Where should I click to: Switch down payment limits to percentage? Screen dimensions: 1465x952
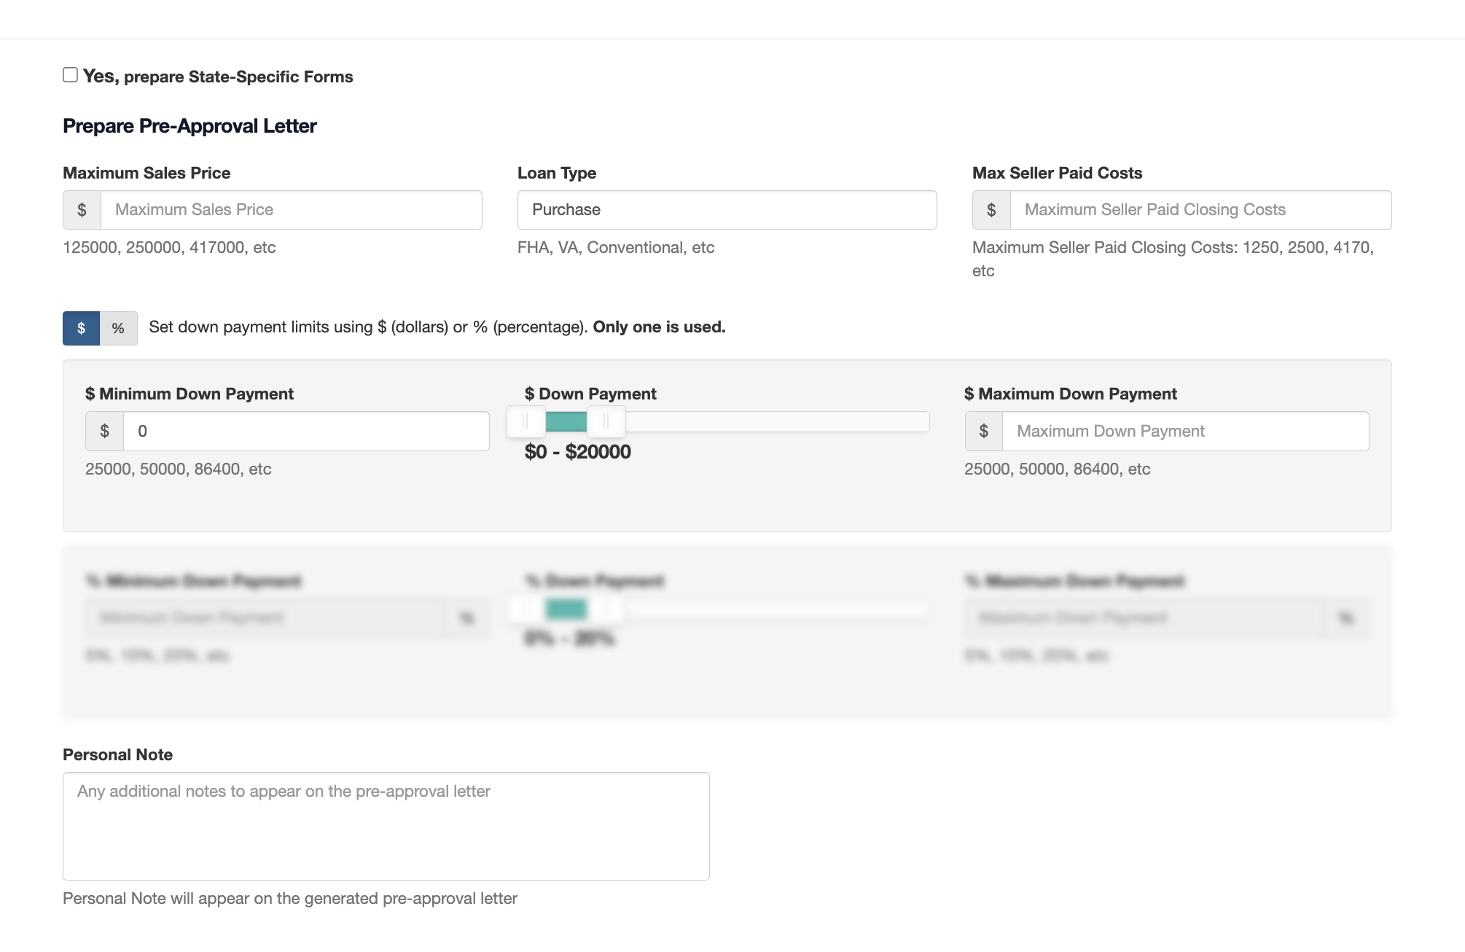point(118,328)
